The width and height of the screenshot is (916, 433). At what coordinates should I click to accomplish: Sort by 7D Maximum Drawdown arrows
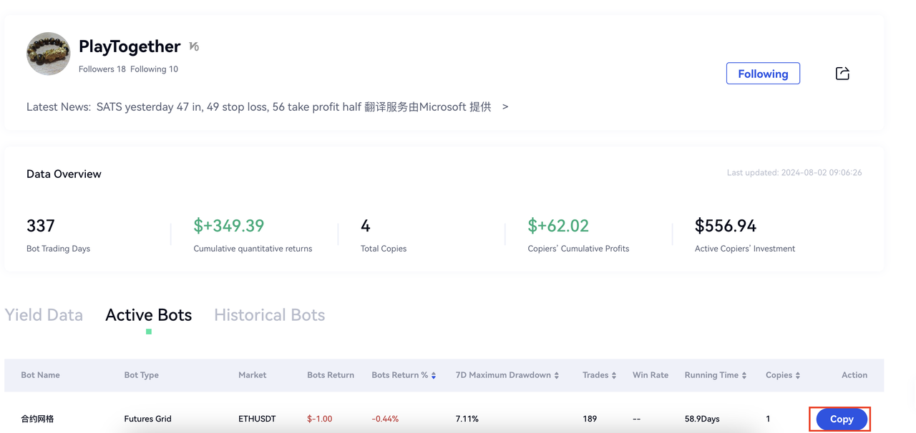(x=557, y=375)
